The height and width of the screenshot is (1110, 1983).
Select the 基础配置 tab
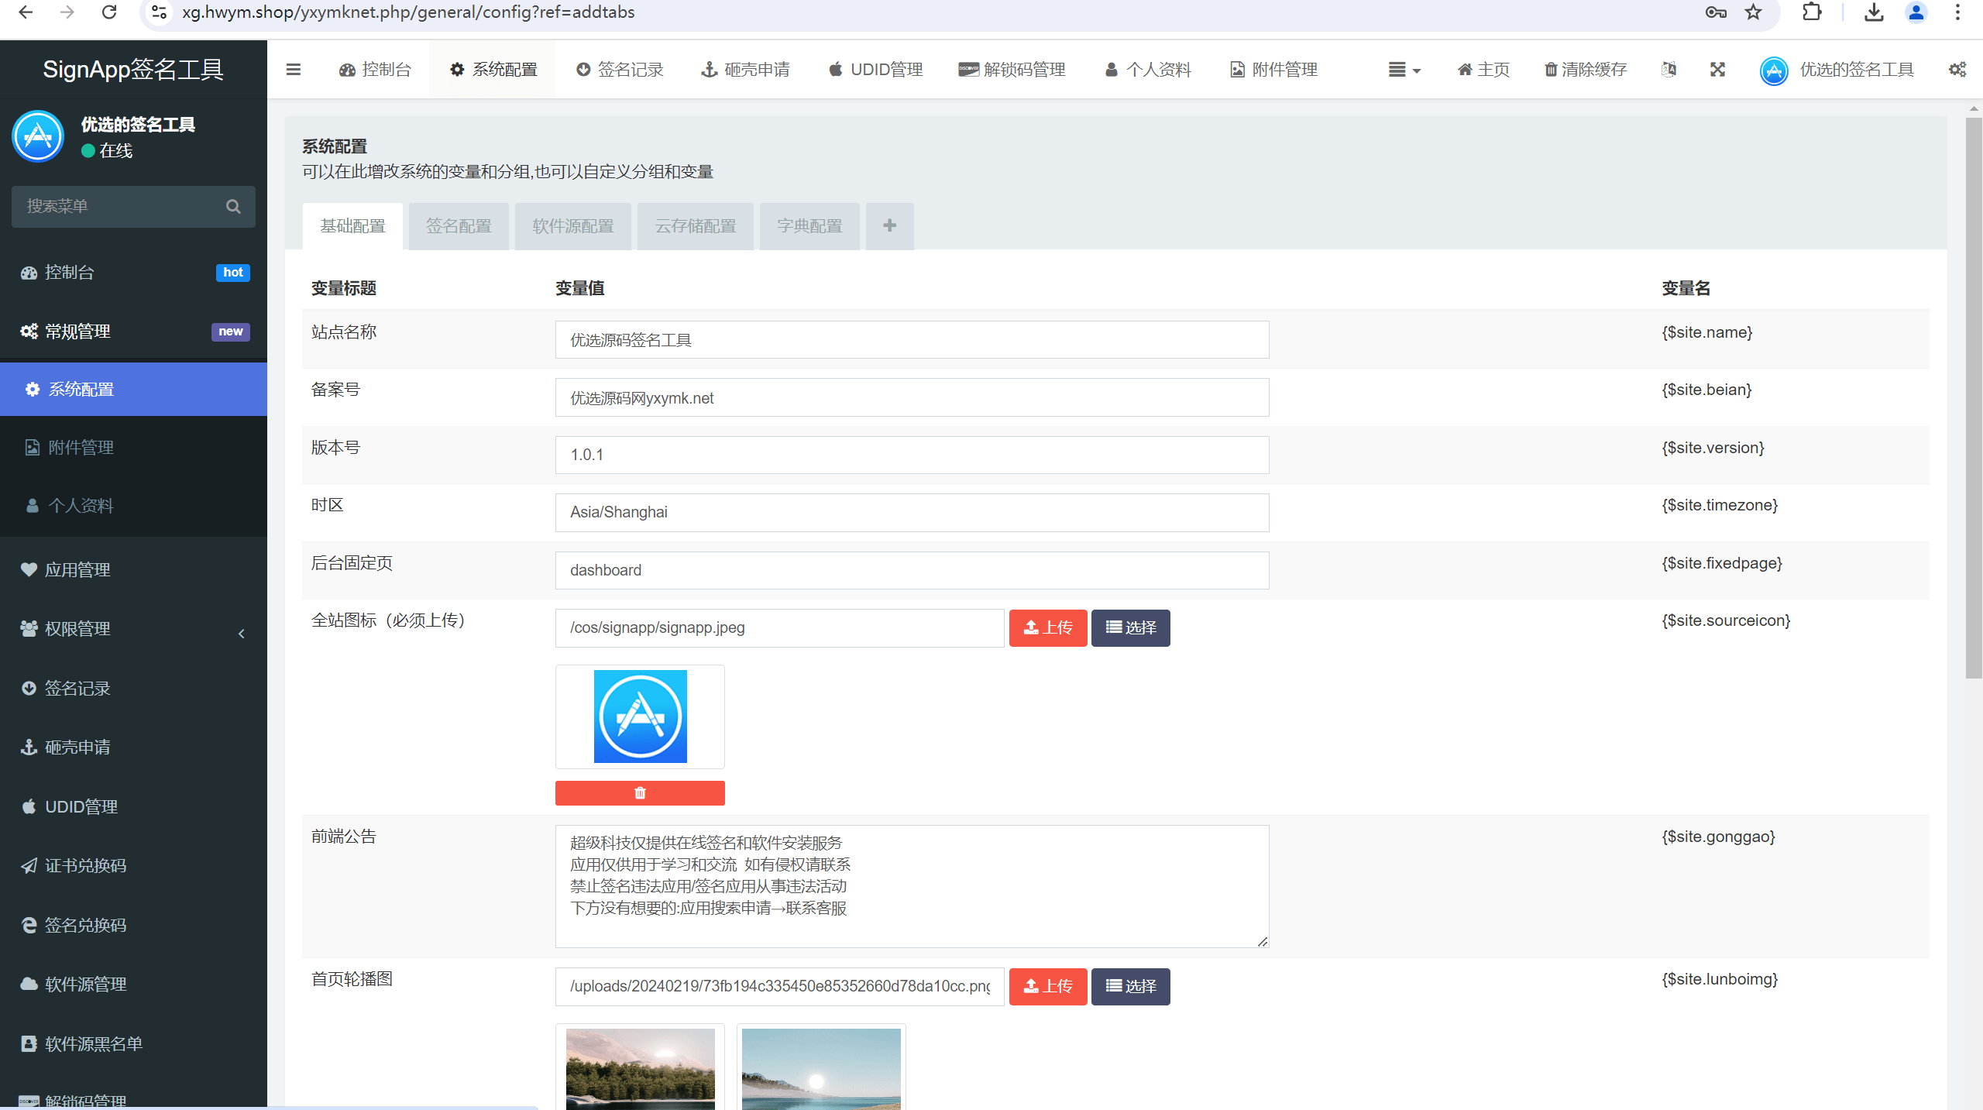coord(352,225)
